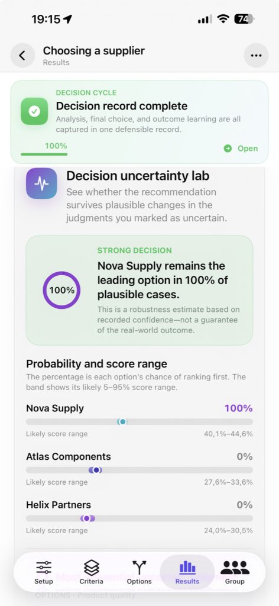Tap the Atlas Components score band marker

coord(95,470)
